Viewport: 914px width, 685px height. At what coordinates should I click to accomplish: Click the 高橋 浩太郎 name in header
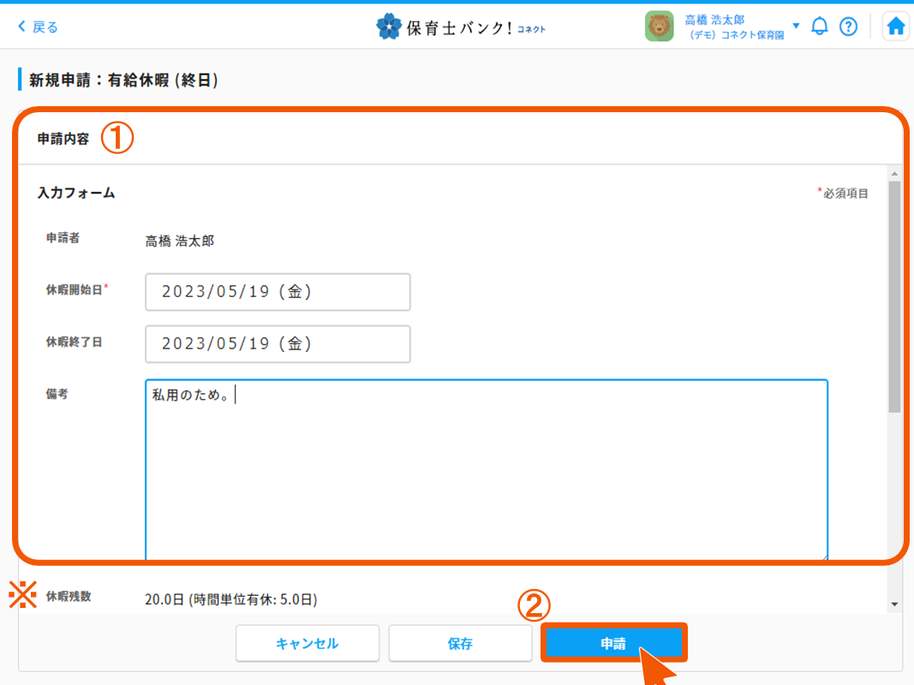click(x=714, y=20)
